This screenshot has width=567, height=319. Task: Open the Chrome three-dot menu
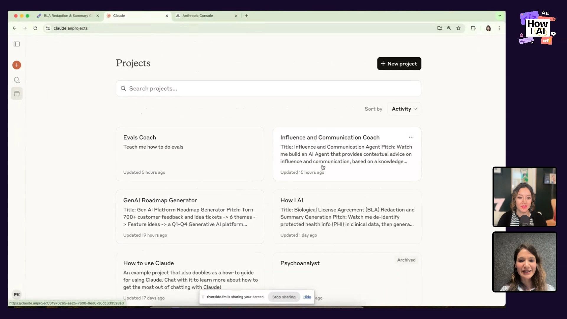[499, 28]
